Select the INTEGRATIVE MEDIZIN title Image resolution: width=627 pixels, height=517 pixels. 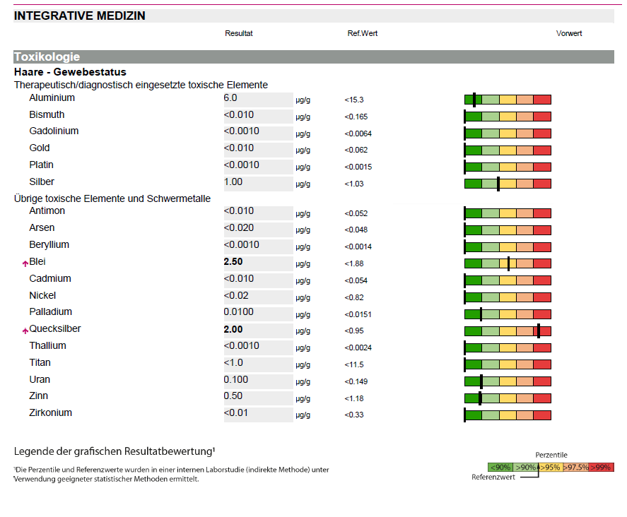click(80, 16)
